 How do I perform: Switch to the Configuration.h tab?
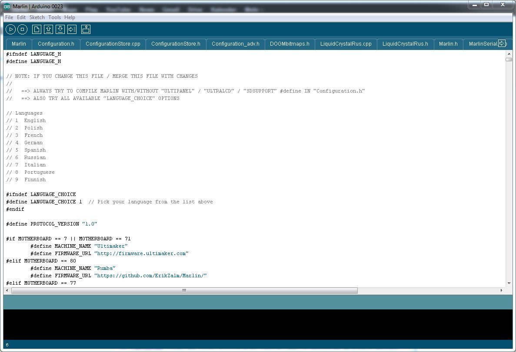click(56, 44)
